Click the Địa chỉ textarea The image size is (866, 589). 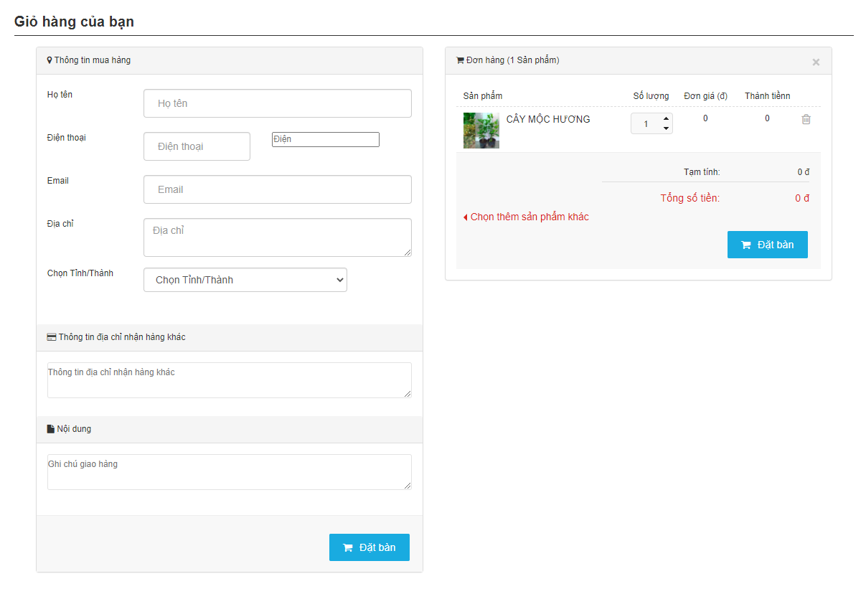click(x=277, y=237)
